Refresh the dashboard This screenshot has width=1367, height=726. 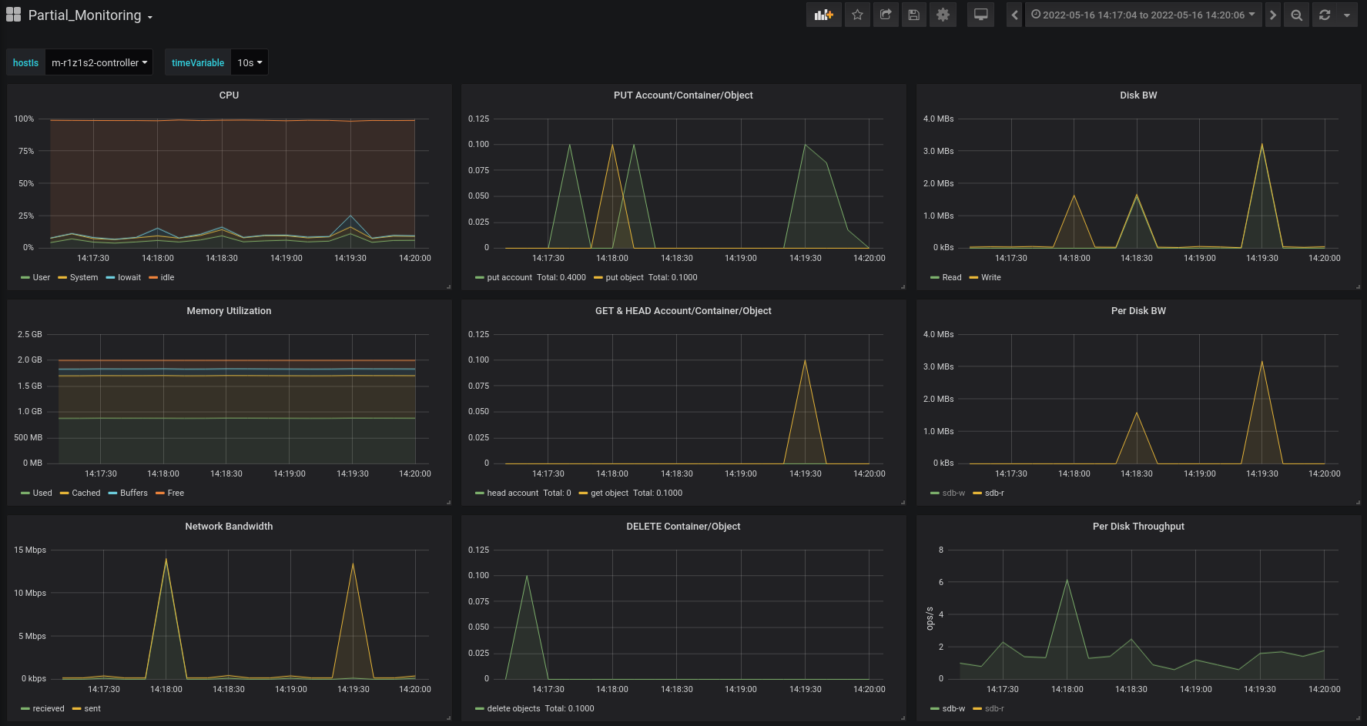[1325, 15]
